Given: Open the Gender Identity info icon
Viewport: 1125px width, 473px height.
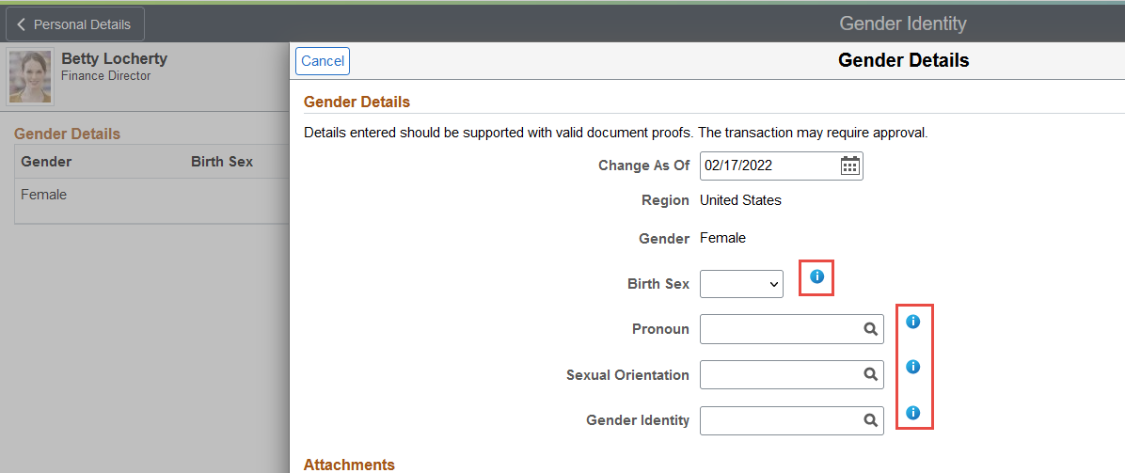Looking at the screenshot, I should [912, 412].
